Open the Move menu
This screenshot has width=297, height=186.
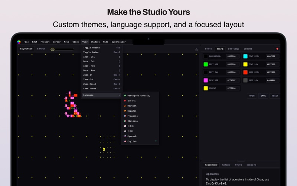(x=66, y=42)
